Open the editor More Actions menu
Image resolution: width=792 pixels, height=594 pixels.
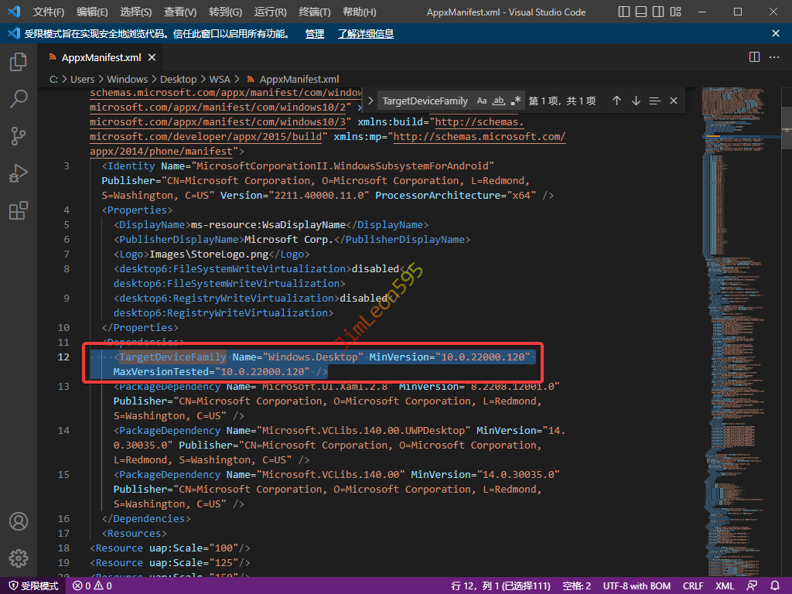click(x=775, y=57)
